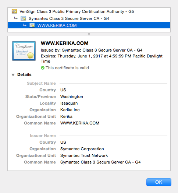Image resolution: width=178 pixels, height=193 pixels.
Task: Click the WWW.KERIKA.COM certificate title
Action: [x=64, y=43]
